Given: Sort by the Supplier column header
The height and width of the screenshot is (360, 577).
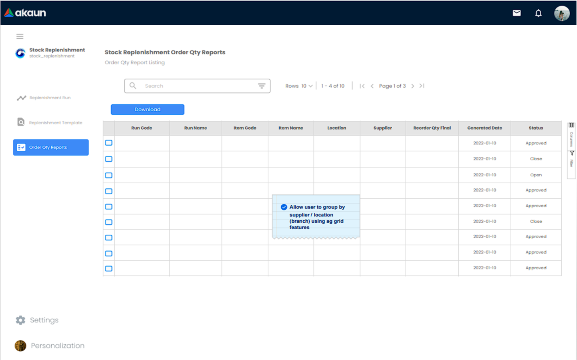Looking at the screenshot, I should [x=383, y=128].
